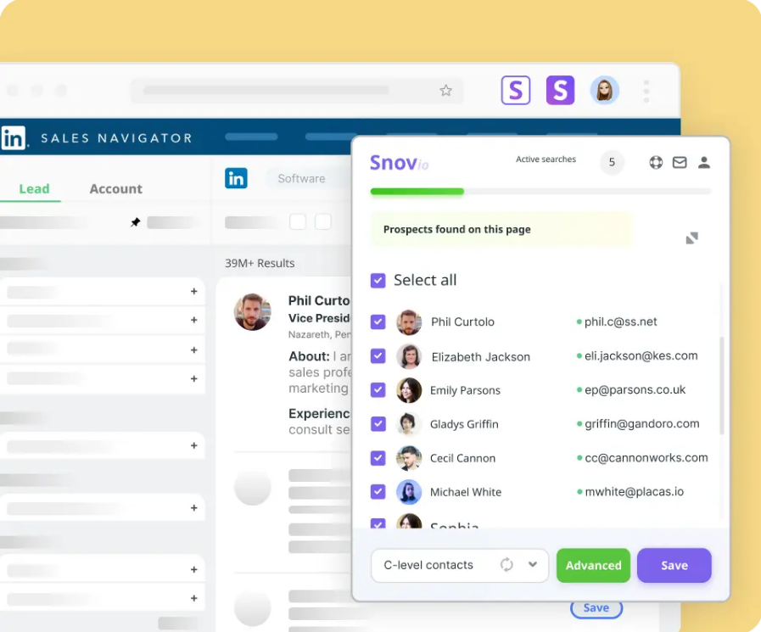Switch to the Account tab

point(115,189)
